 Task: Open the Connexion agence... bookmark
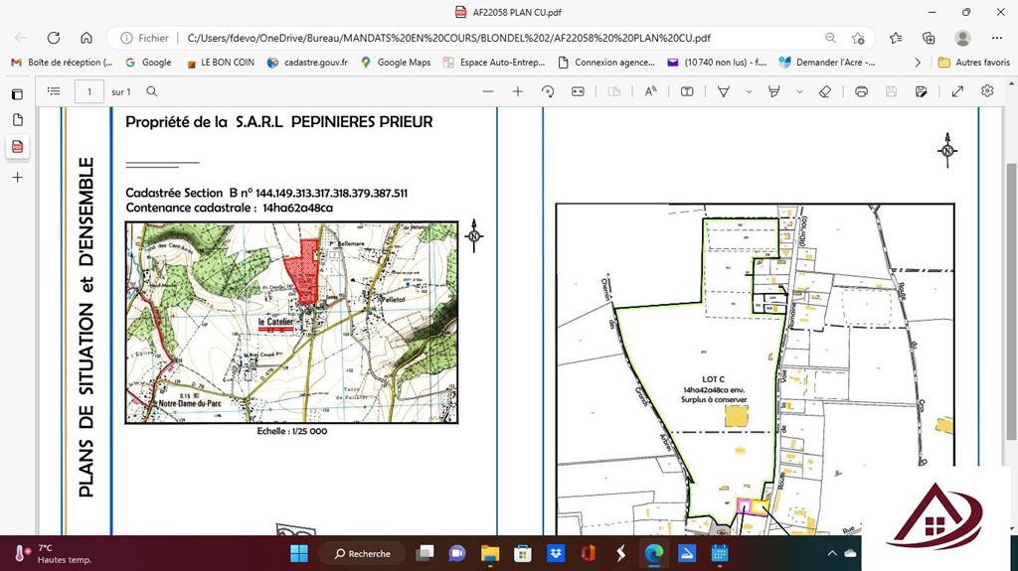pyautogui.click(x=607, y=63)
